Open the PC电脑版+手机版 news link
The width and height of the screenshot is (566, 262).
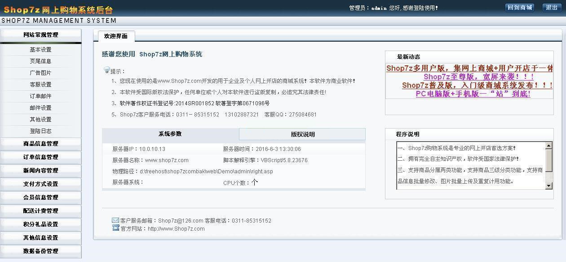click(x=473, y=94)
